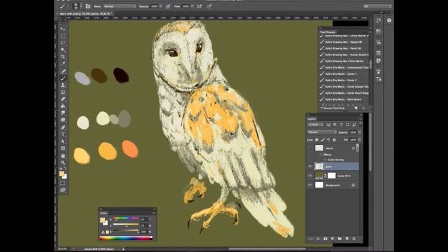Select the Zoom tool
Image resolution: width=448 pixels, height=252 pixels.
pyautogui.click(x=63, y=163)
